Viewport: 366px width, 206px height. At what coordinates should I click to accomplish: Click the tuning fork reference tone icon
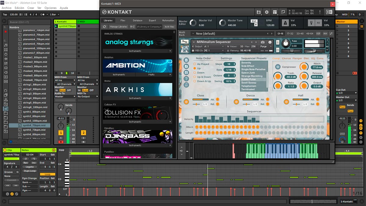tap(312, 23)
